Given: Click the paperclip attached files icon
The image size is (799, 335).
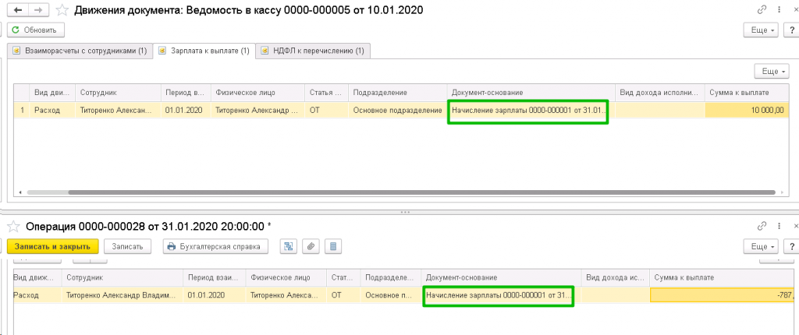Looking at the screenshot, I should 311,246.
